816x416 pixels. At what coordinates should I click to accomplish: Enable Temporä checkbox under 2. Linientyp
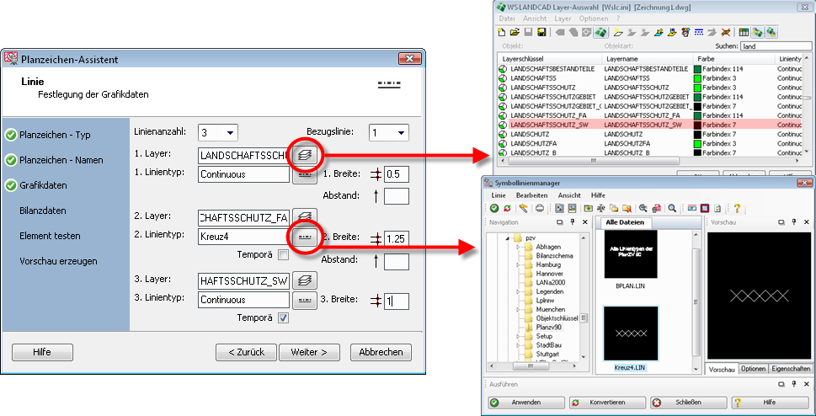(x=284, y=255)
